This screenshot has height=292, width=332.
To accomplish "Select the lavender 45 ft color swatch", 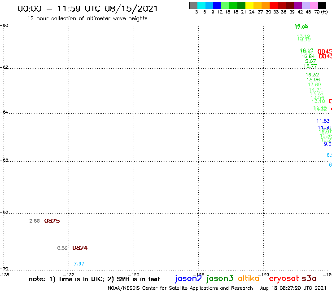I will click(306, 5).
